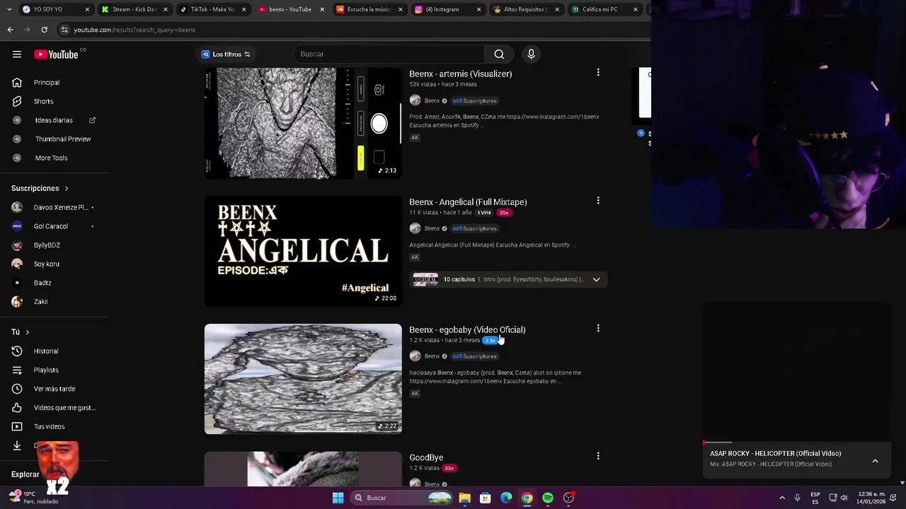
Task: Play the Angelical mixtape thumbnail
Action: pyautogui.click(x=303, y=251)
